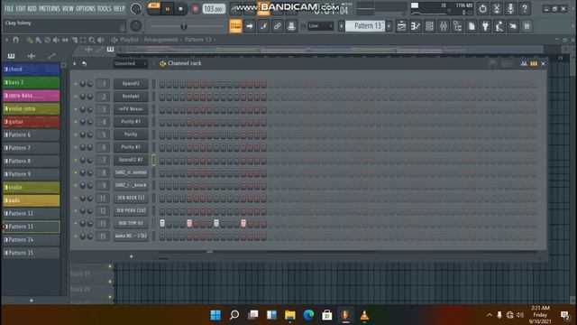Screen dimensions: 577x325
Task: Open the reFX Nexus channel button
Action: coord(131,109)
